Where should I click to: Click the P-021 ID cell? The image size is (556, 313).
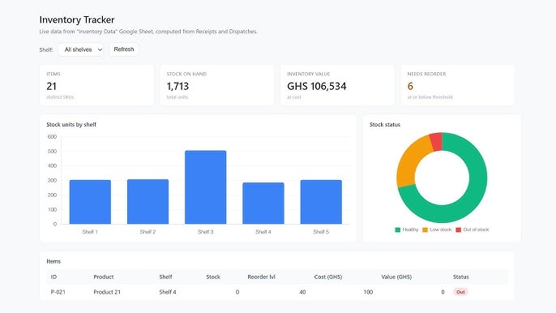tap(58, 292)
